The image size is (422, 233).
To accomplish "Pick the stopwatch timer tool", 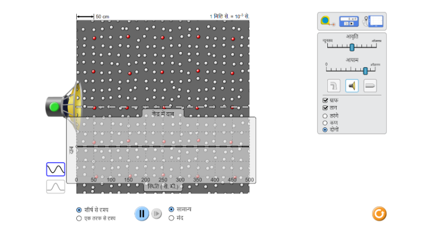I will tap(349, 21).
